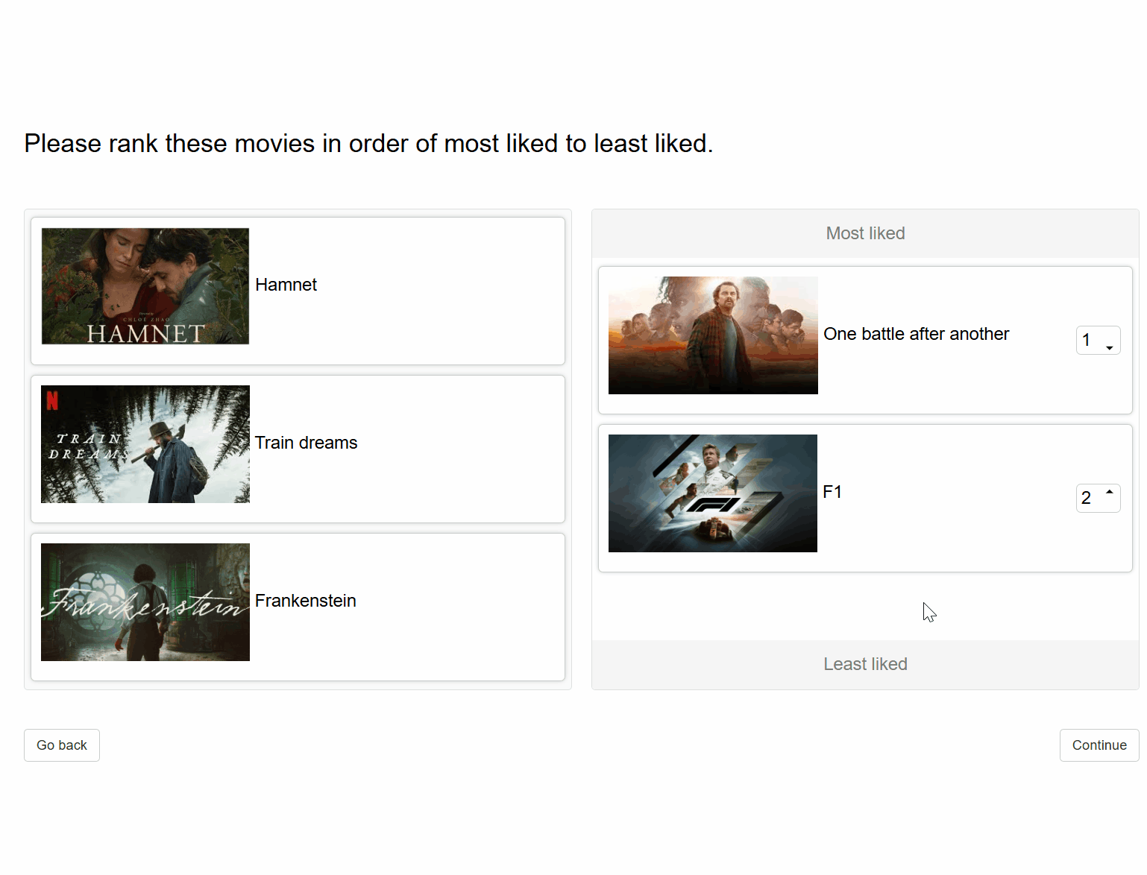This screenshot has height=875, width=1147.
Task: Click the One battle after another poster
Action: (x=713, y=335)
